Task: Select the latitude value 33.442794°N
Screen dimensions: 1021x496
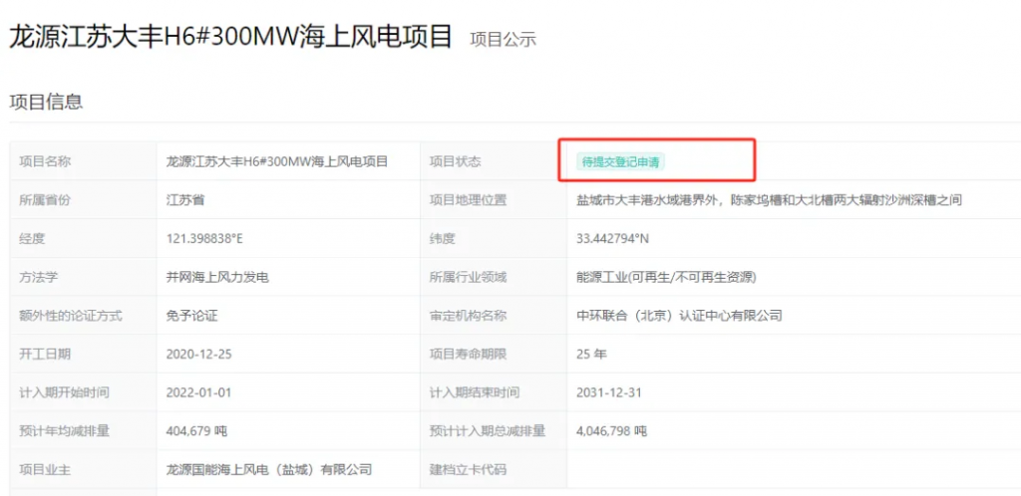Action: 612,238
